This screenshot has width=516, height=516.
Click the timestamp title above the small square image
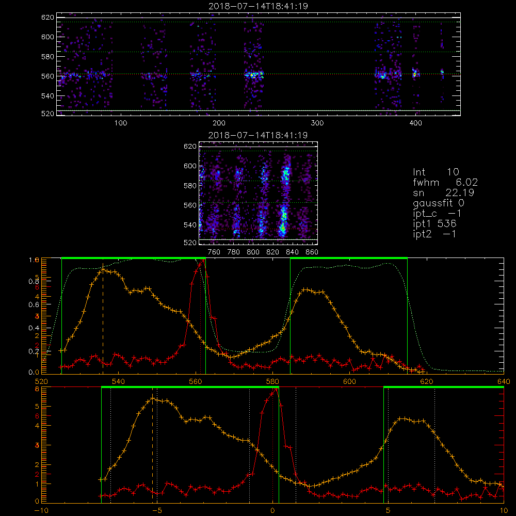pos(258,135)
